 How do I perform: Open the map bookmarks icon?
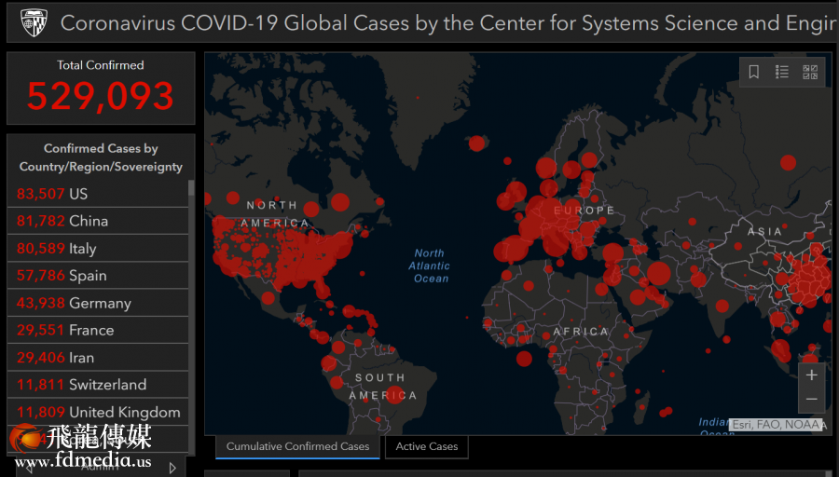[754, 72]
